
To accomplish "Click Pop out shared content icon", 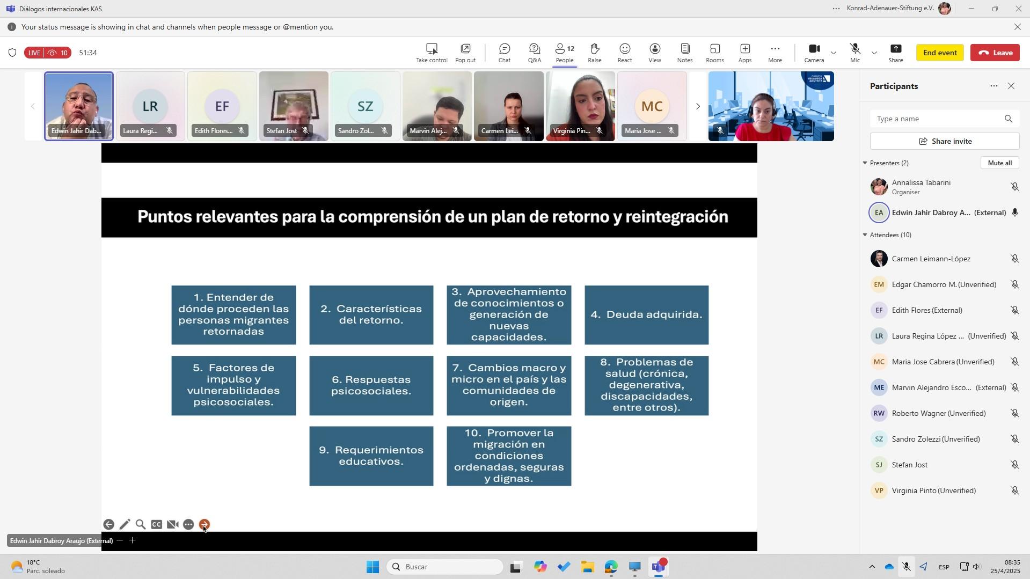I will coord(465,53).
